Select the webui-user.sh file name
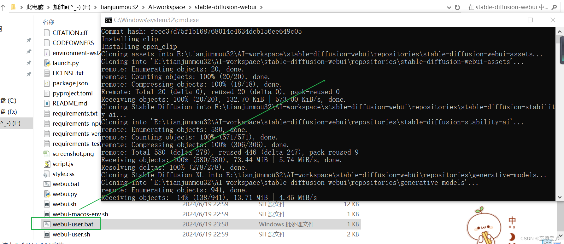 coord(71,234)
